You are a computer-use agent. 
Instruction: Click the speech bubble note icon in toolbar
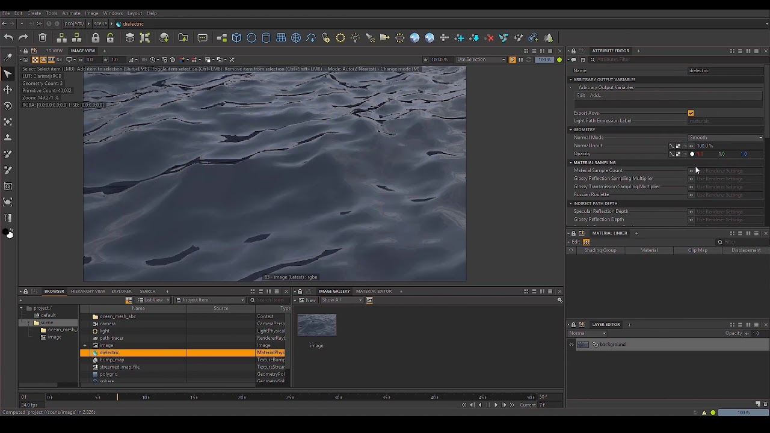pos(203,38)
